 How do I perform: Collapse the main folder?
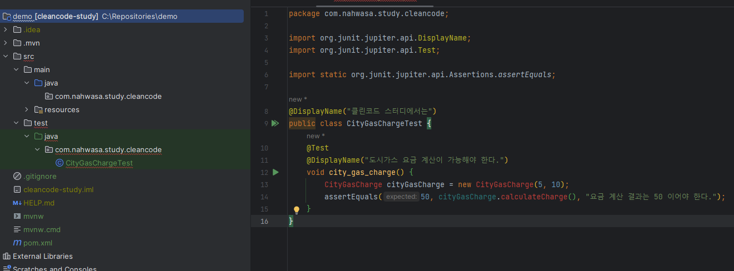(17, 69)
